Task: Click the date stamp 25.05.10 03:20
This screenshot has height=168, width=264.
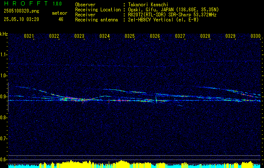Action: [21, 19]
